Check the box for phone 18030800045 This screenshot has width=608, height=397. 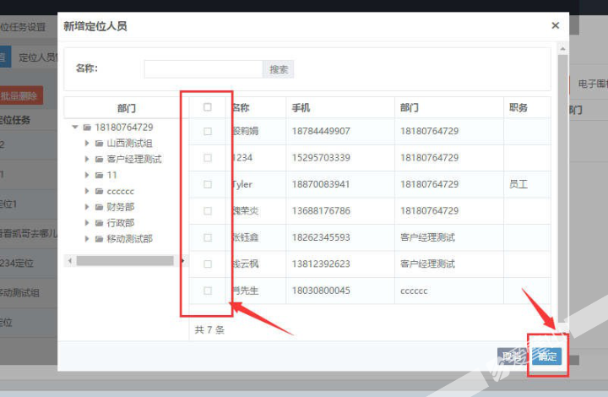[208, 291]
